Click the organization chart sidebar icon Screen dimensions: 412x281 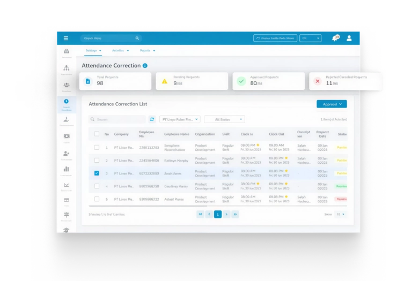pos(66,68)
